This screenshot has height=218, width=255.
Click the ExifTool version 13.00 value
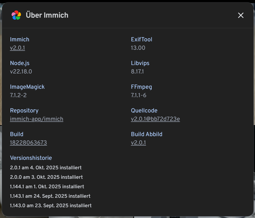pos(138,48)
